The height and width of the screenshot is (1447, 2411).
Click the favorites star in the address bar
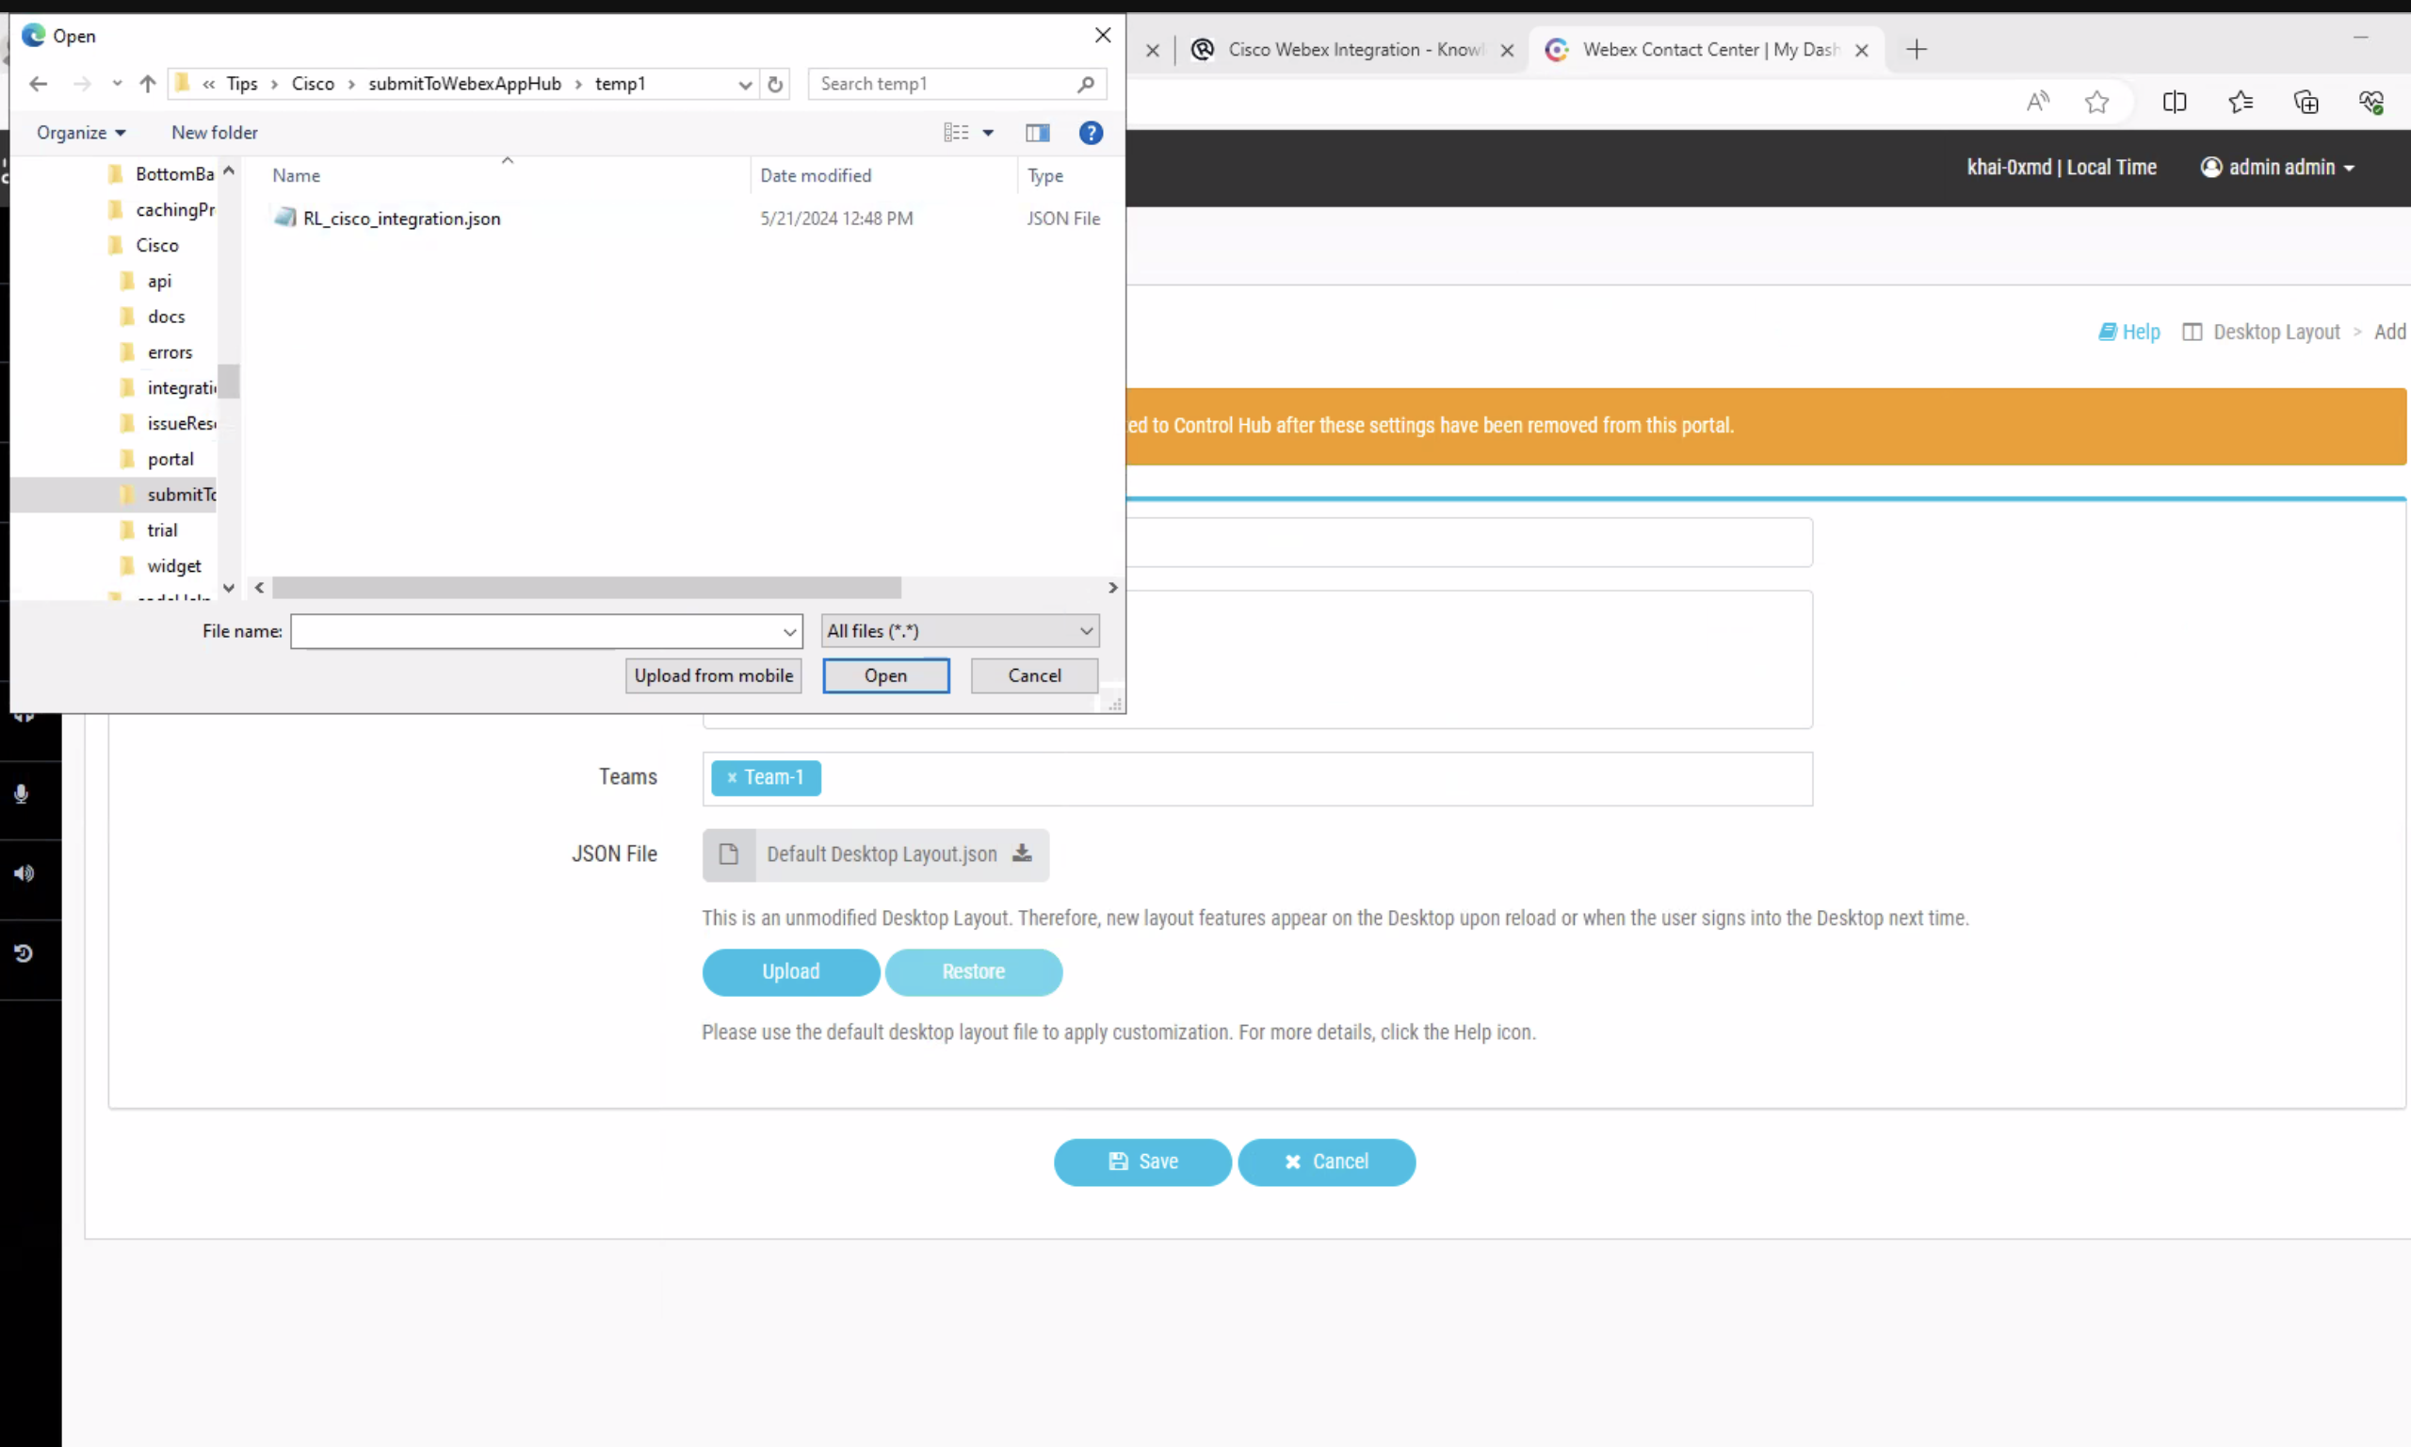[2097, 102]
